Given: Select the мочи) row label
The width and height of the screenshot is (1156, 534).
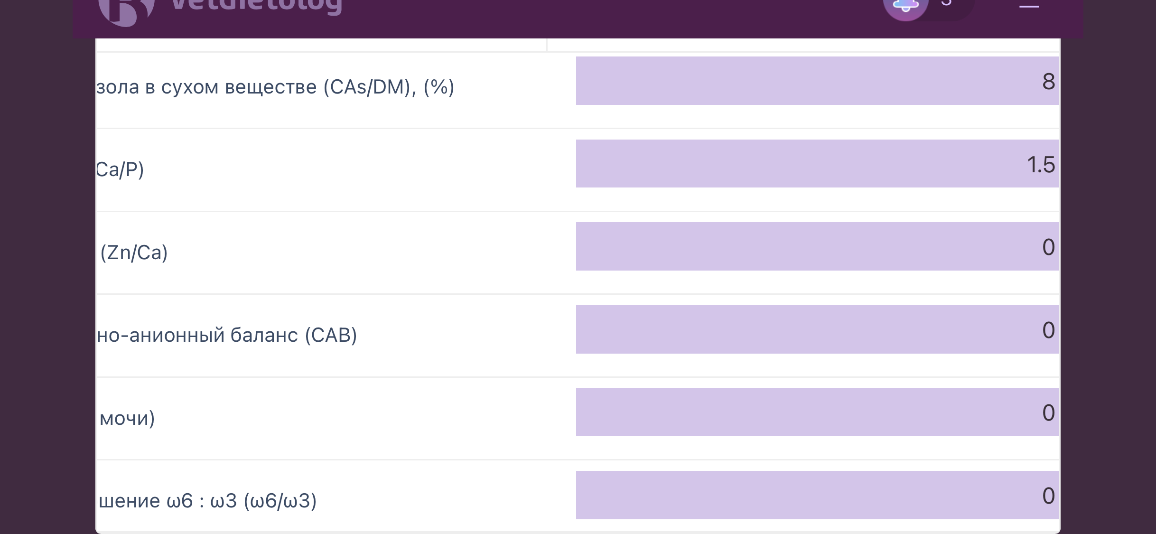Looking at the screenshot, I should tap(127, 418).
